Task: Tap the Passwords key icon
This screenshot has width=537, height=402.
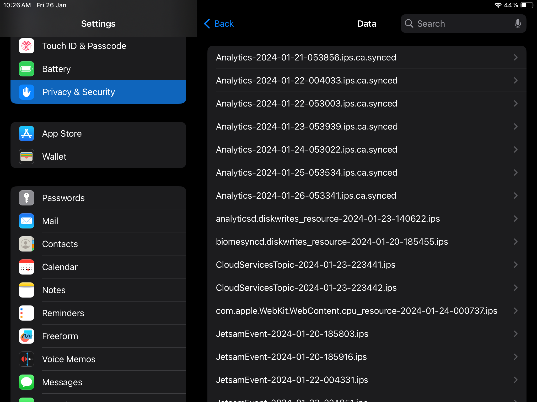Action: point(26,198)
